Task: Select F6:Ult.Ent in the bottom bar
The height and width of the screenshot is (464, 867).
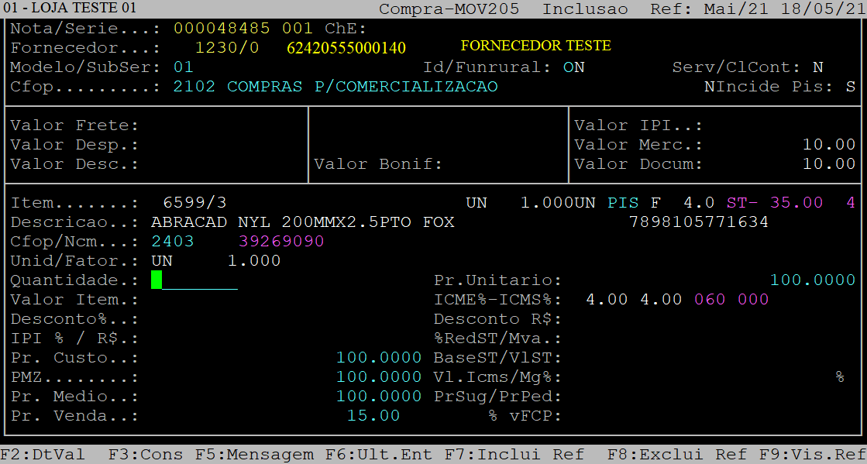Action: coord(379,455)
